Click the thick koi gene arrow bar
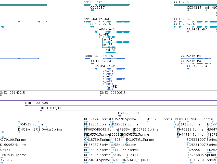This screenshot has height=164, width=217. (114, 5)
